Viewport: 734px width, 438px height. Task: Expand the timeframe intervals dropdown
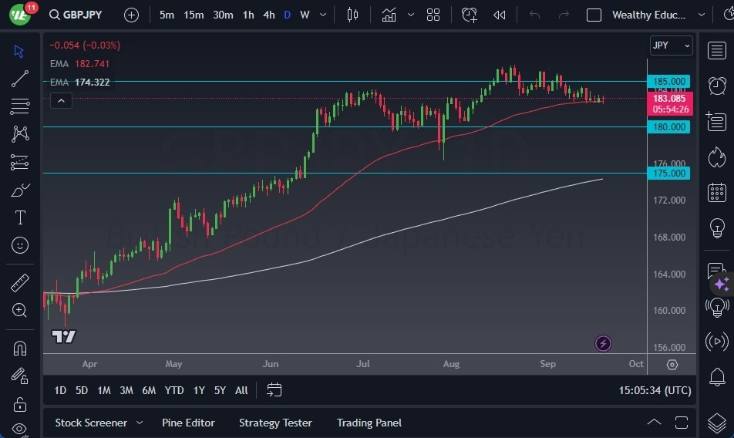323,15
